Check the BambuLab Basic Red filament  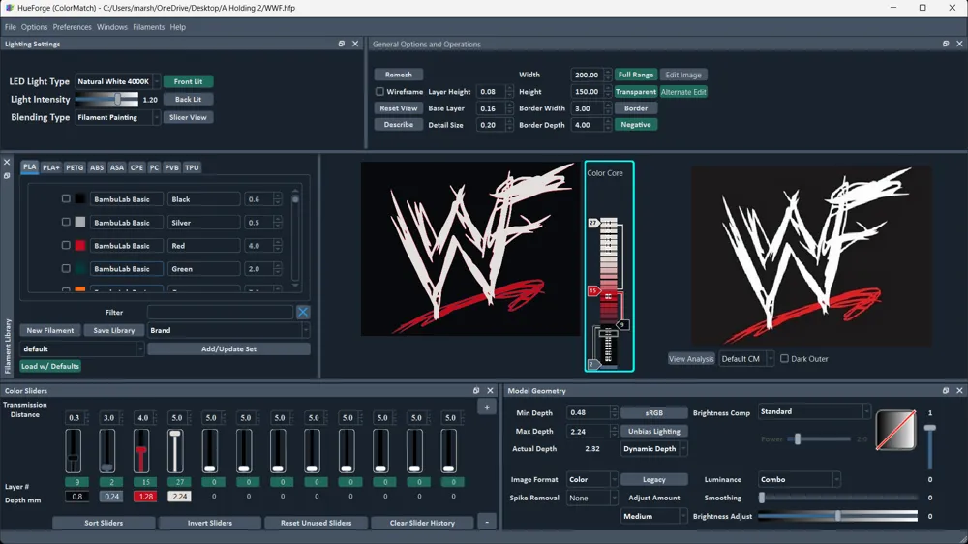pyautogui.click(x=66, y=245)
